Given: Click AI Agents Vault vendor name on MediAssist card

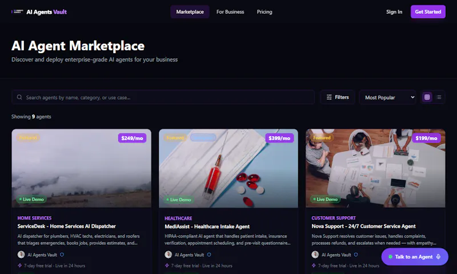Looking at the screenshot, I should 189,255.
